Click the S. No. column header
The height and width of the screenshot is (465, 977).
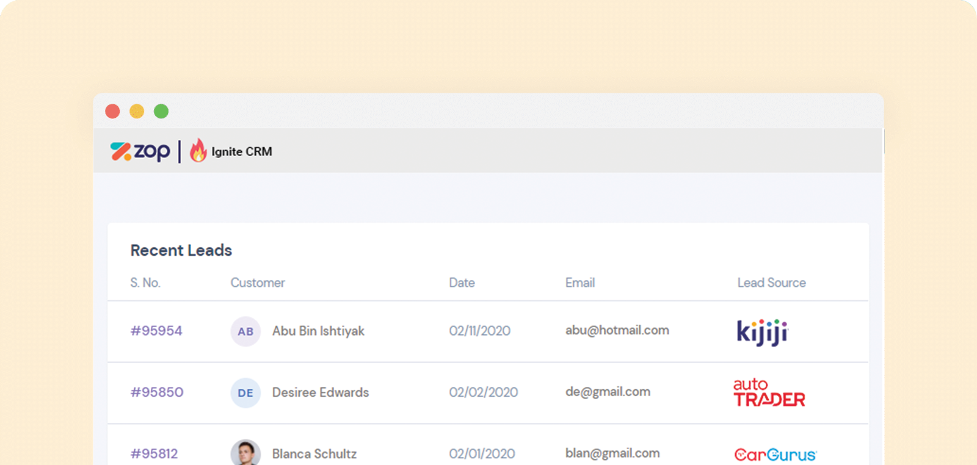tap(145, 283)
